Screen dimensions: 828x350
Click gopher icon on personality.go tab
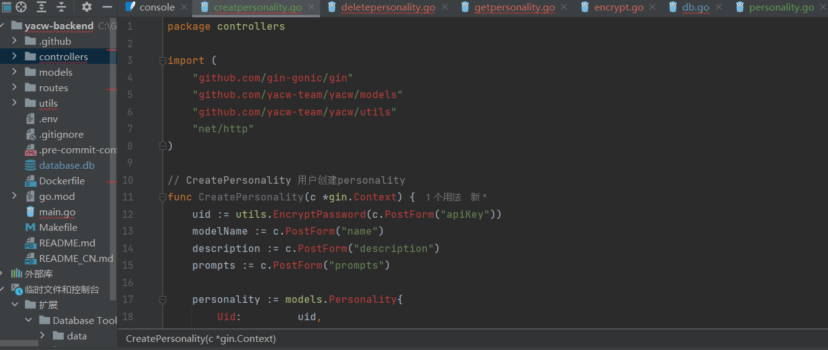[x=740, y=7]
